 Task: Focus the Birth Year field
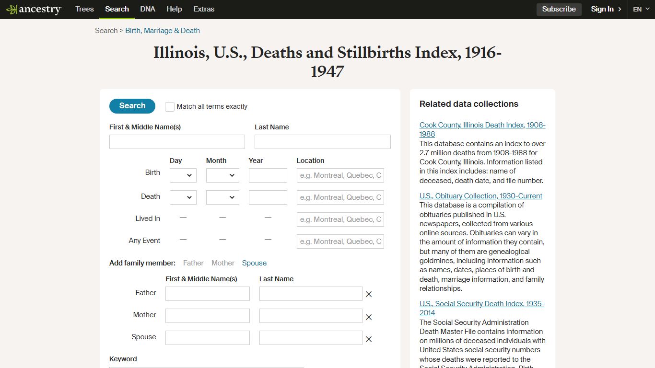point(268,175)
